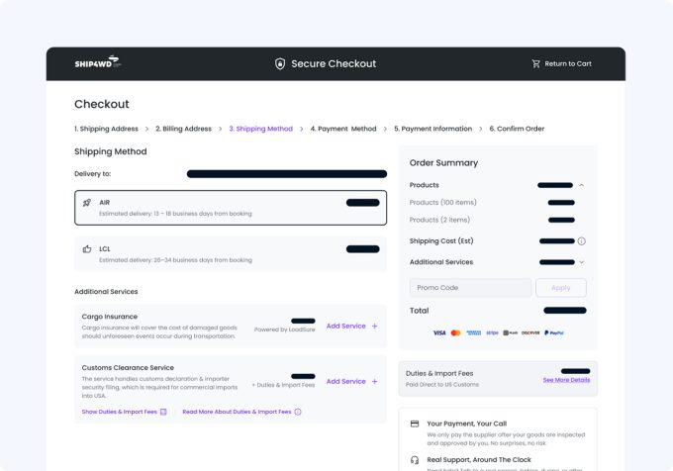Click the Secure Checkout shield icon
The height and width of the screenshot is (471, 673).
click(x=280, y=64)
